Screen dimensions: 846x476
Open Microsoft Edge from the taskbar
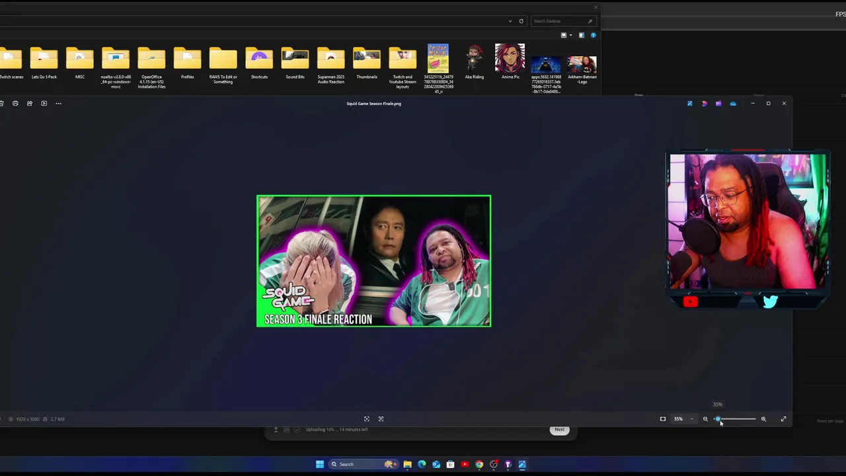[422, 464]
